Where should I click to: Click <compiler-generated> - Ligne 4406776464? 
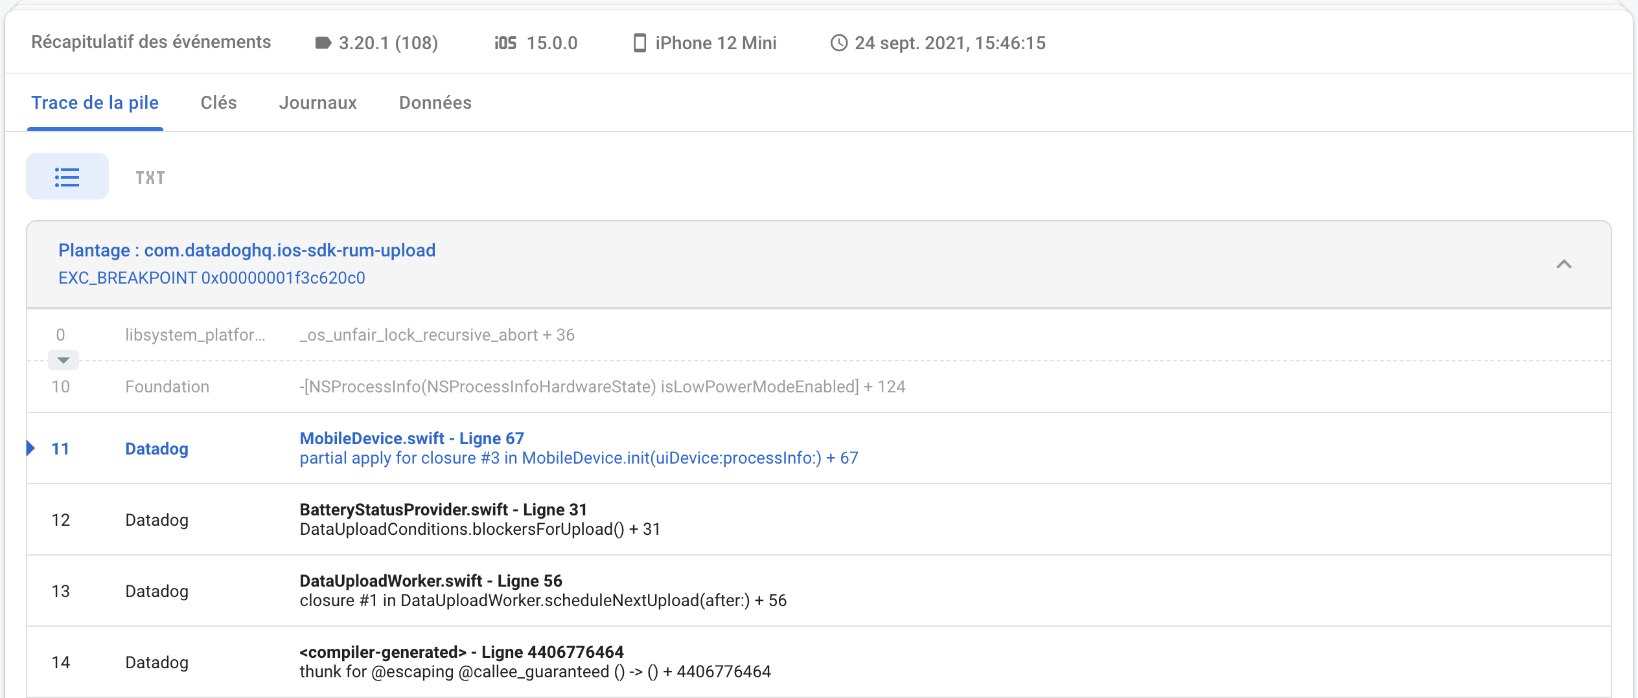pyautogui.click(x=461, y=652)
